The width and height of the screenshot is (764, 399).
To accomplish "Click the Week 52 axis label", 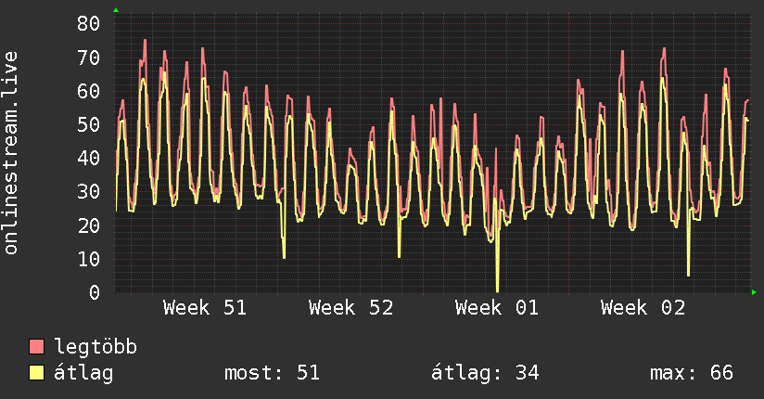I will [350, 308].
